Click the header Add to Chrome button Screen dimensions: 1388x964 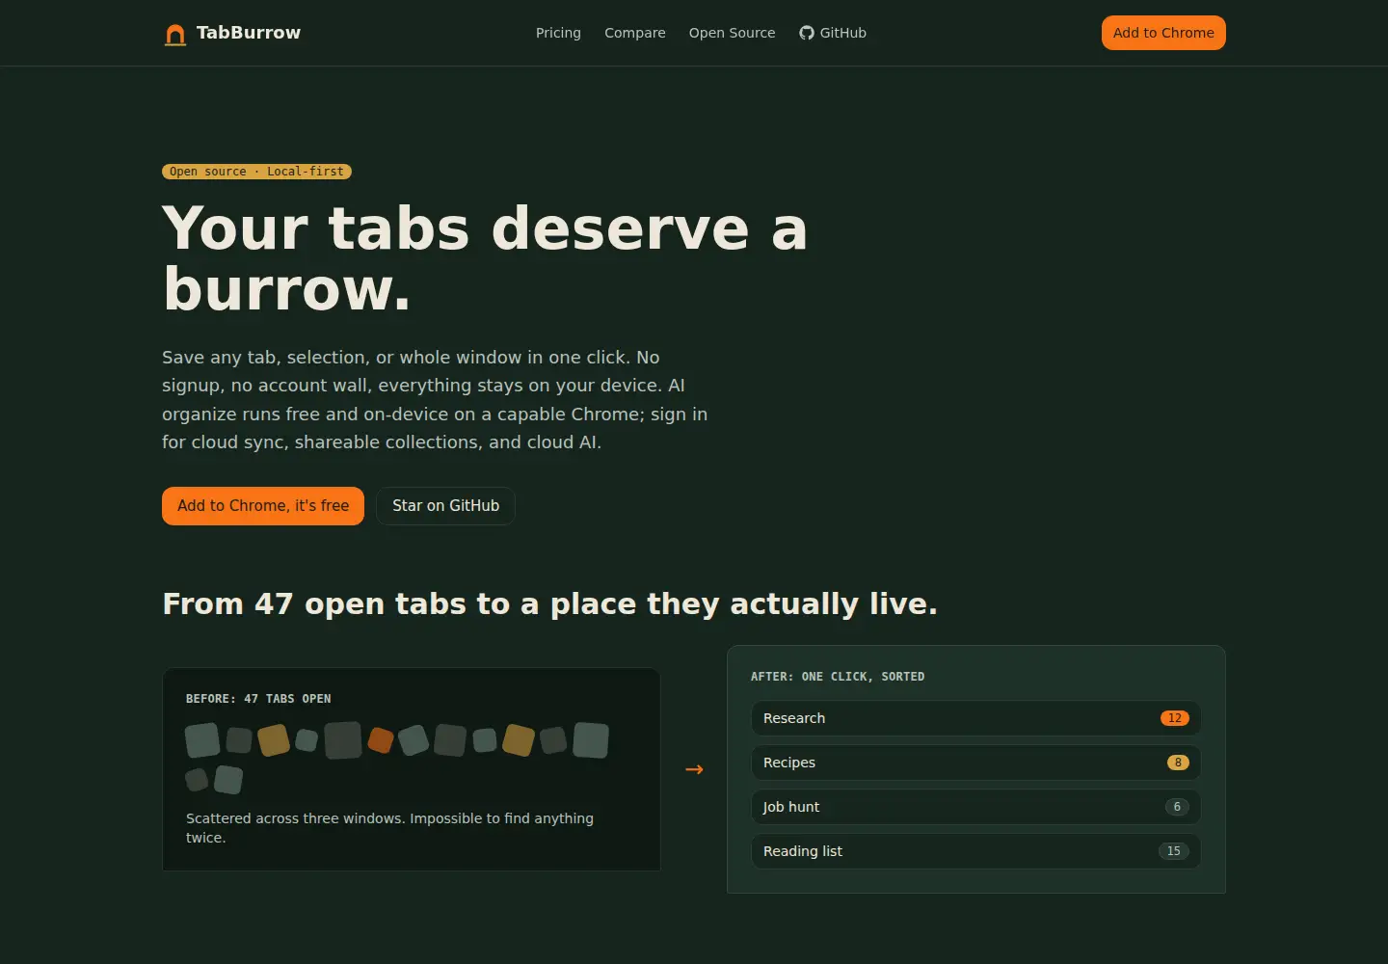(1163, 33)
